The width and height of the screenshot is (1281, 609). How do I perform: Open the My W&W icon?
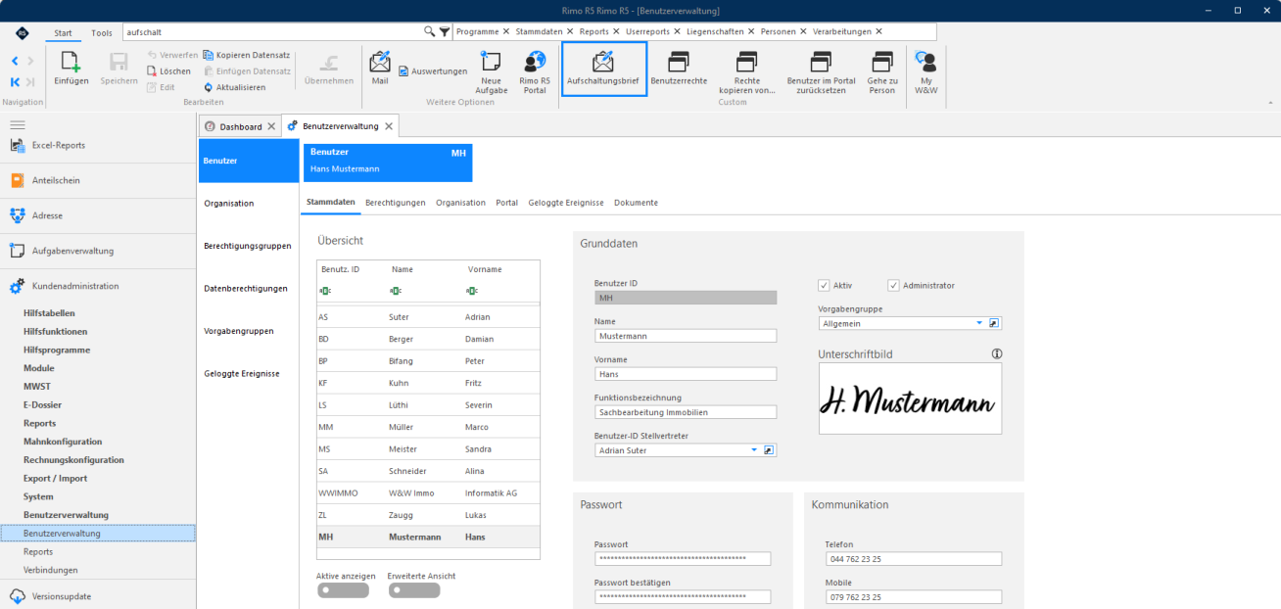pyautogui.click(x=925, y=62)
